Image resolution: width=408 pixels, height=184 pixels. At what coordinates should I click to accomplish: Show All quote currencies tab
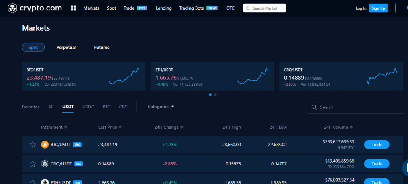pyautogui.click(x=51, y=107)
